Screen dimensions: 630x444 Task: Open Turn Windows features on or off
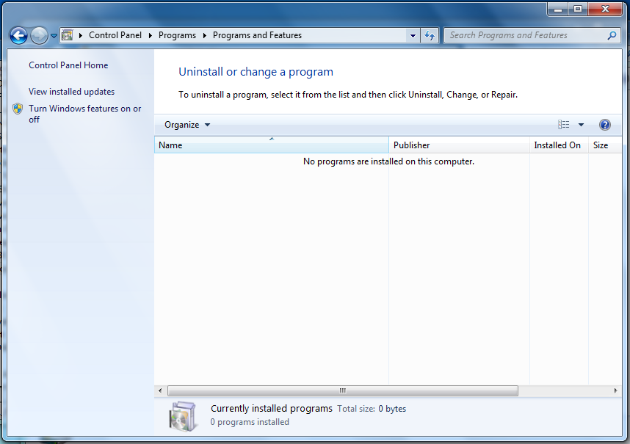point(84,114)
